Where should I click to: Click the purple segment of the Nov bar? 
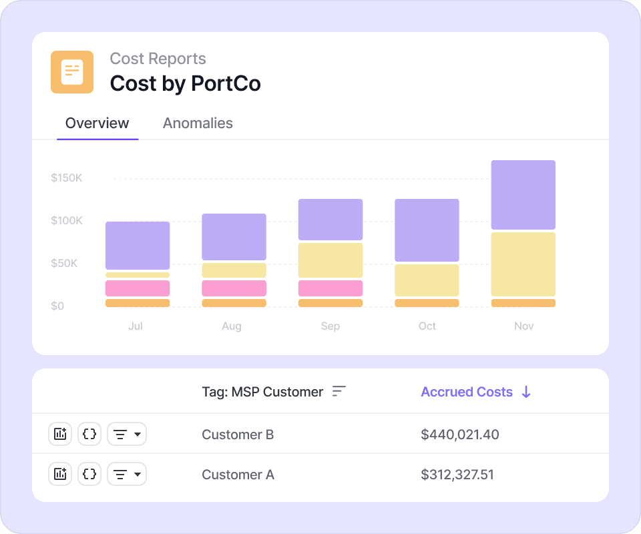click(523, 195)
